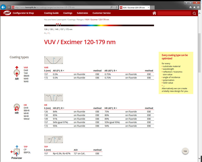The image size is (202, 162).
Task: Open the Coatings menu
Action: (x=68, y=13)
